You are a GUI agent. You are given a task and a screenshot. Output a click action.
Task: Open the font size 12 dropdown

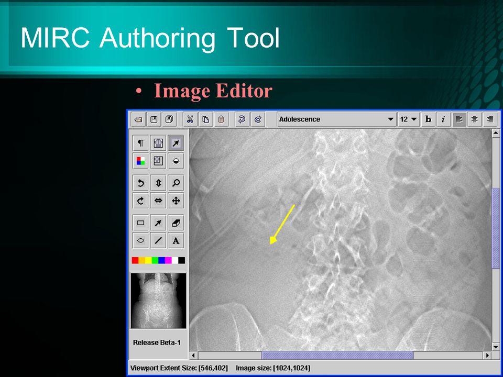[408, 119]
